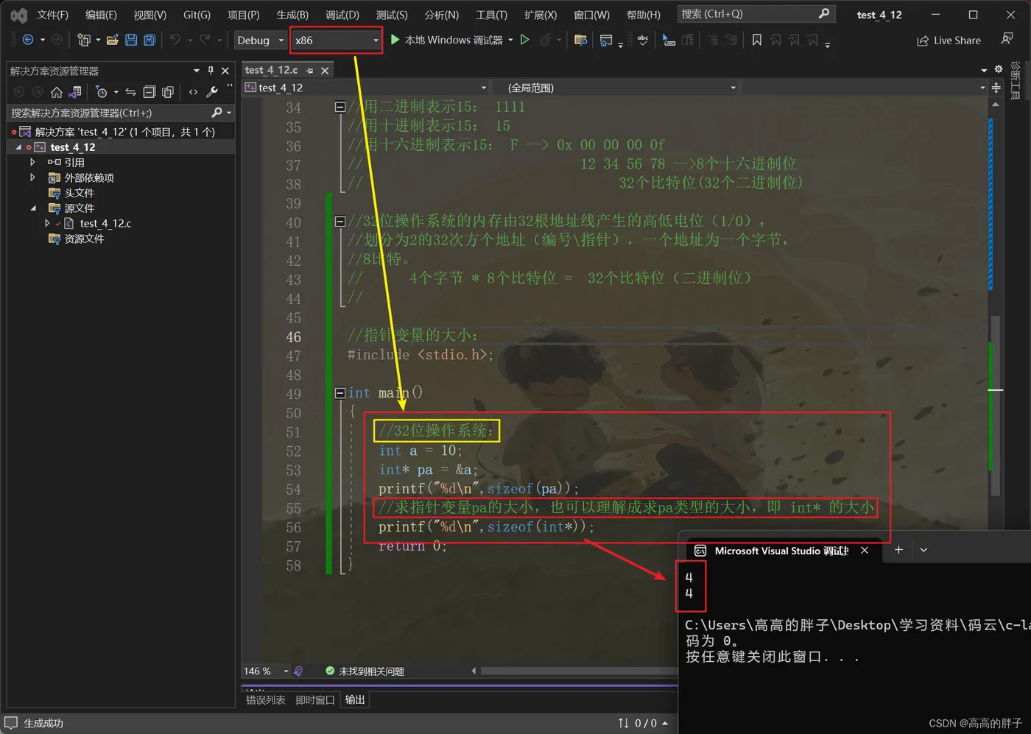Click the switch views icon in Solution Explorer
This screenshot has width=1031, height=734.
tap(75, 92)
